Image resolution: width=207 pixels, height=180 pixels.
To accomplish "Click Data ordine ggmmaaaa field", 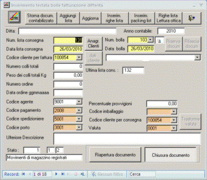I will [68, 93].
